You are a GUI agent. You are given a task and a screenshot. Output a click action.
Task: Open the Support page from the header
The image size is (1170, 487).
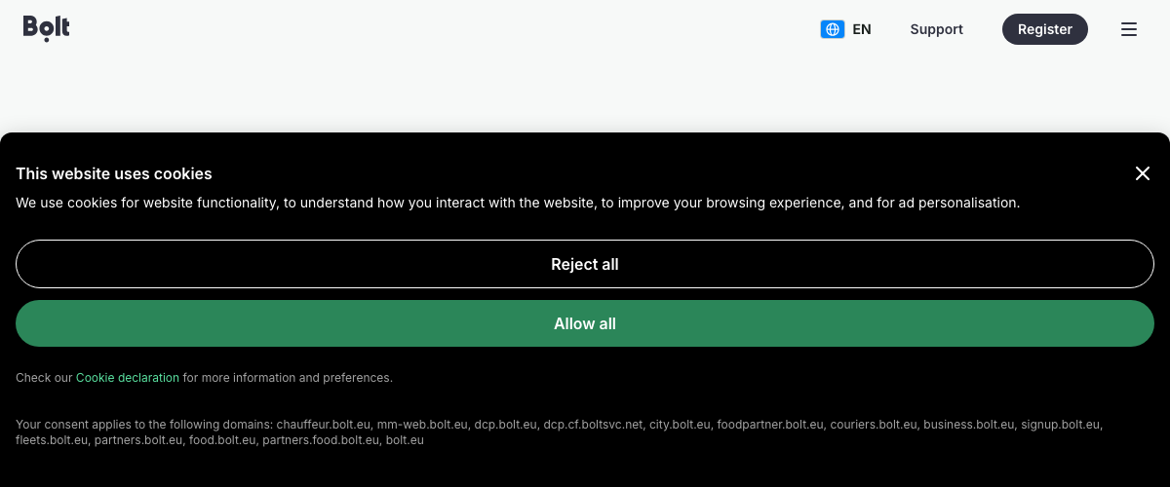936,29
